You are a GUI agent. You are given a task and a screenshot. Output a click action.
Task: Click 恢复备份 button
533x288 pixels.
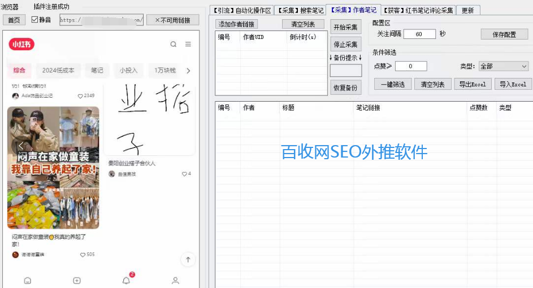(x=346, y=88)
